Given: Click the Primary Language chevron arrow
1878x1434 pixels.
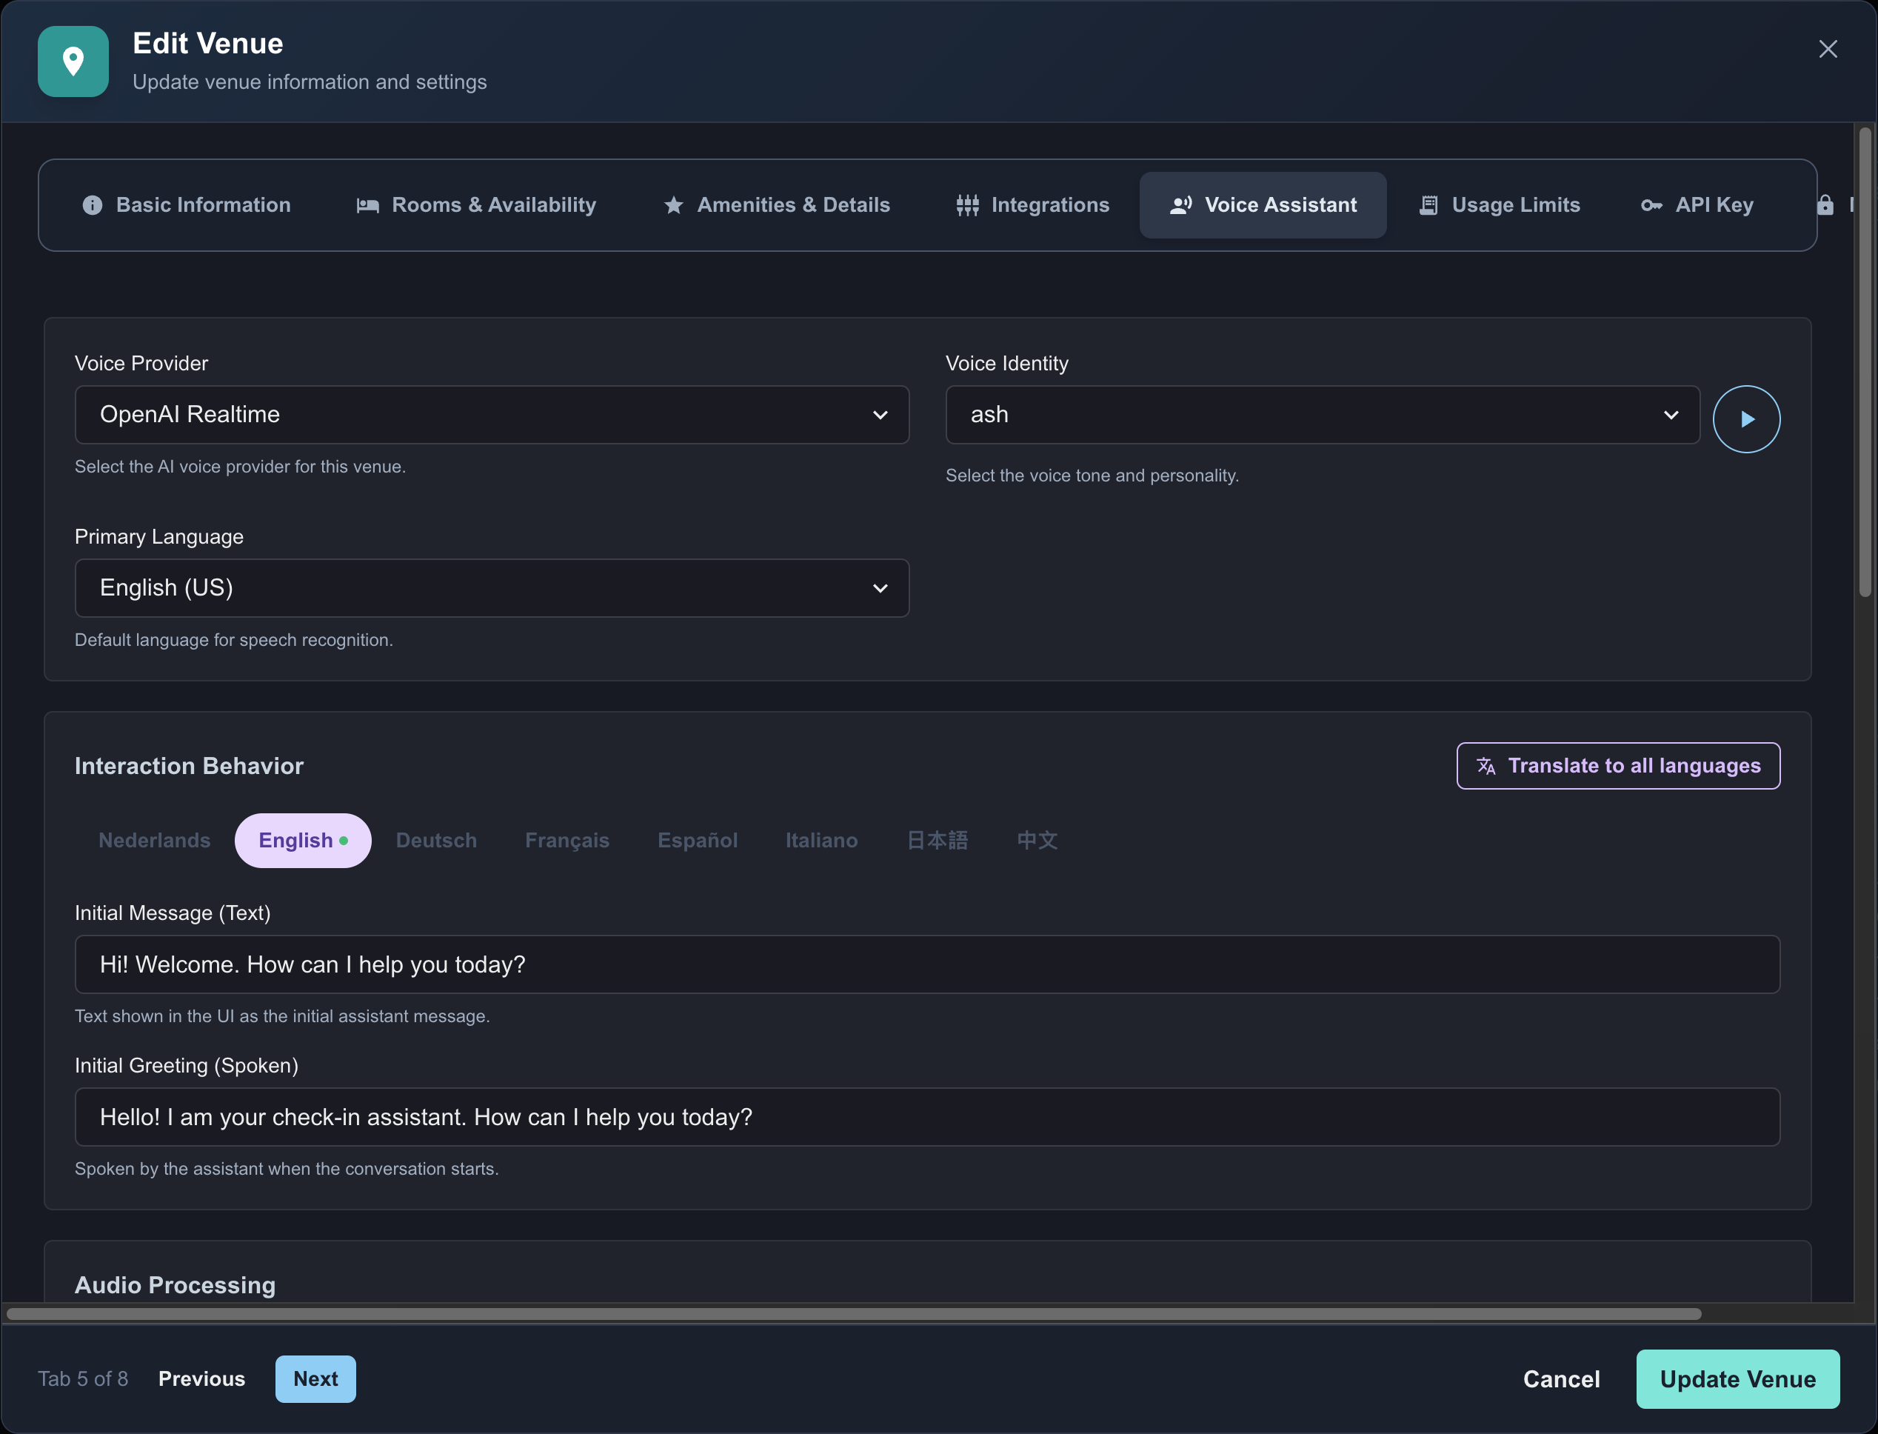Looking at the screenshot, I should click(x=880, y=589).
